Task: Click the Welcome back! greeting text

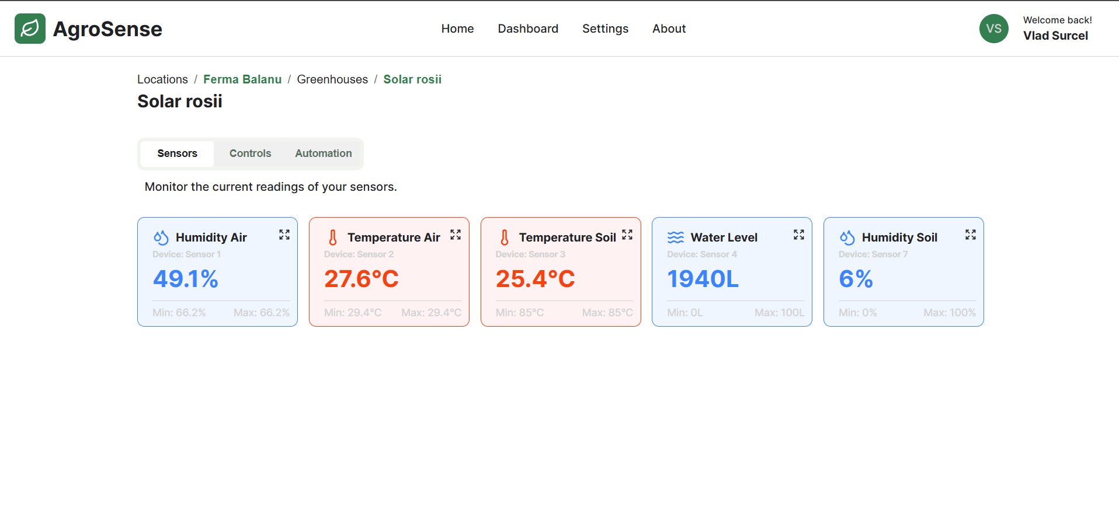Action: 1057,20
